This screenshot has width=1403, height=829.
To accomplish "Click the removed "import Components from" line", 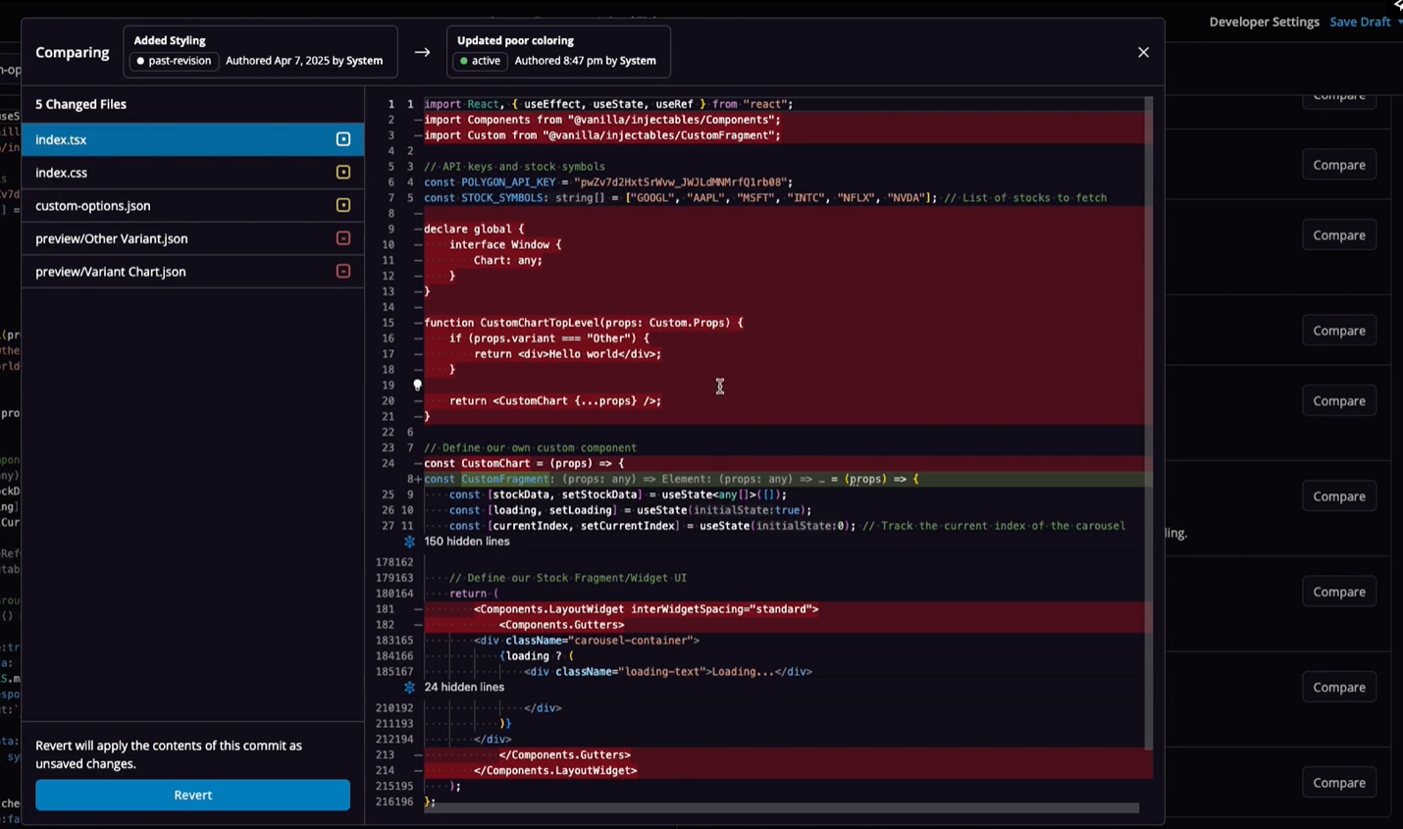I will tap(602, 120).
